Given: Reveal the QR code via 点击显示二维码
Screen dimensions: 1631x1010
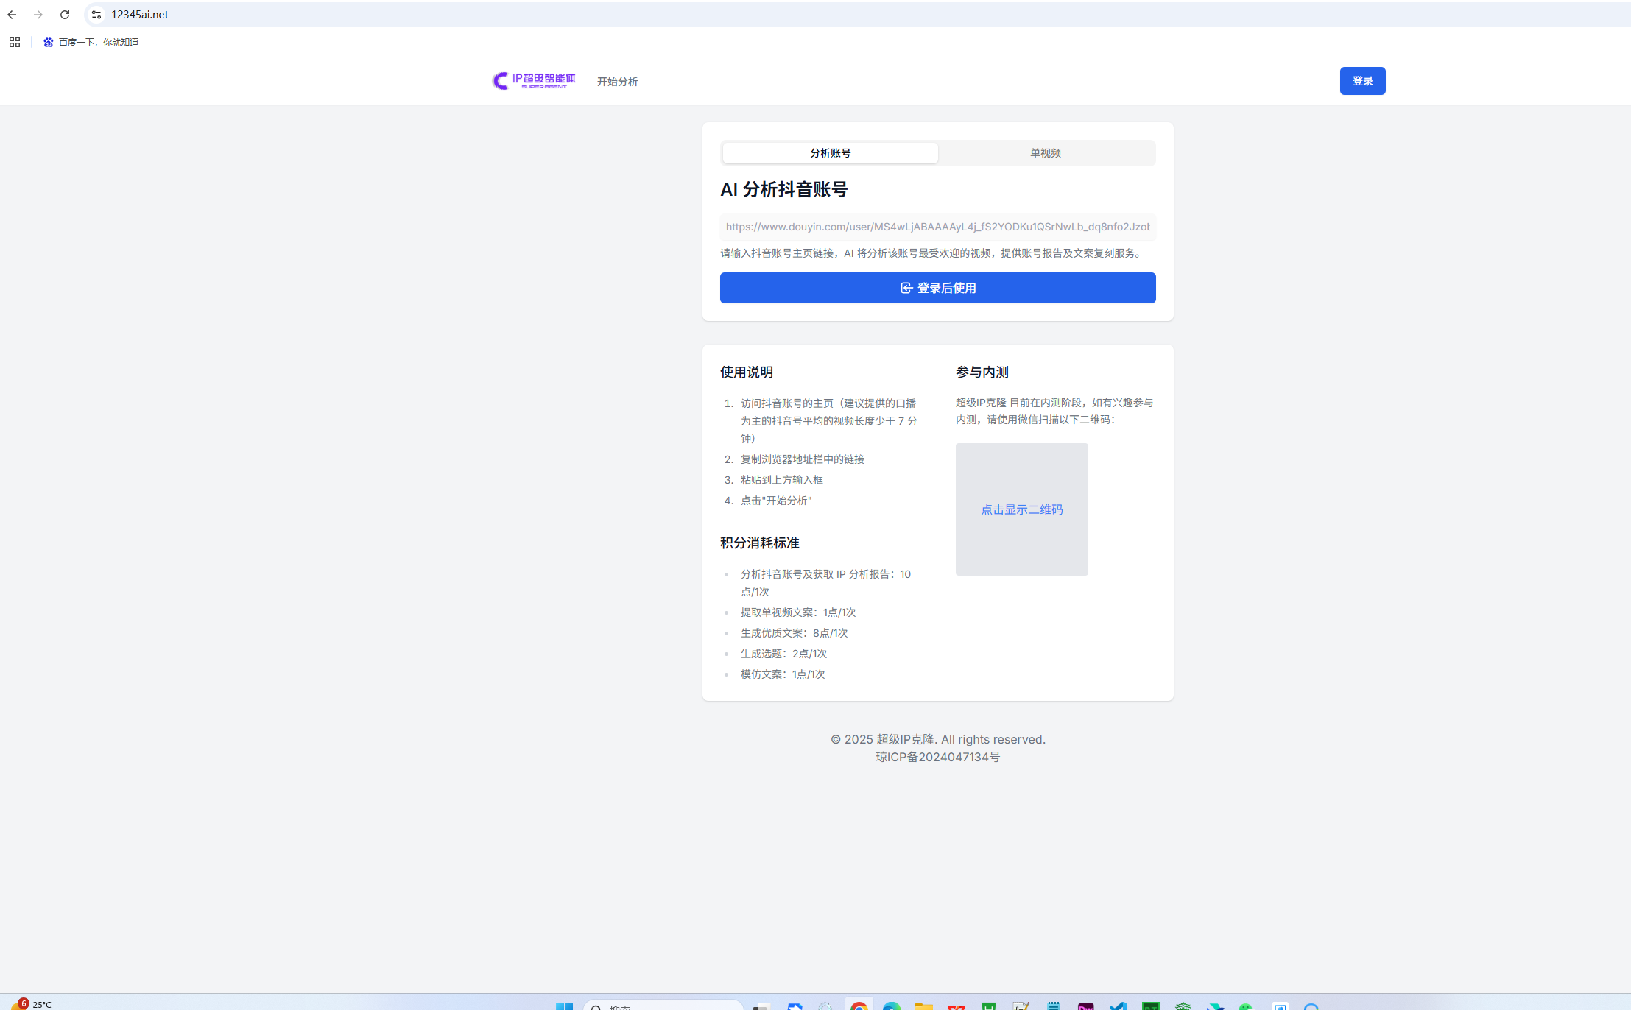Looking at the screenshot, I should pyautogui.click(x=1021, y=509).
